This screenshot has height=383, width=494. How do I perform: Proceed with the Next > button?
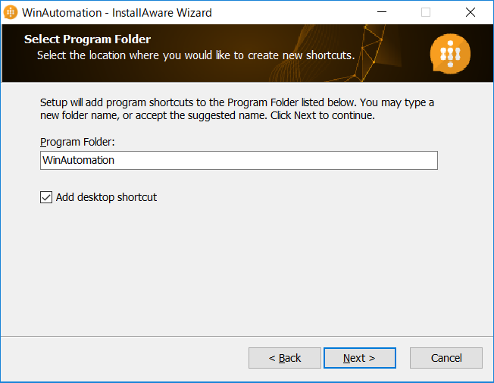click(360, 358)
